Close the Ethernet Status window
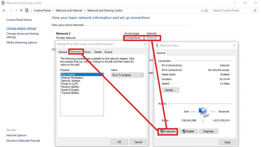This screenshot has height=147, width=261. 234,45
